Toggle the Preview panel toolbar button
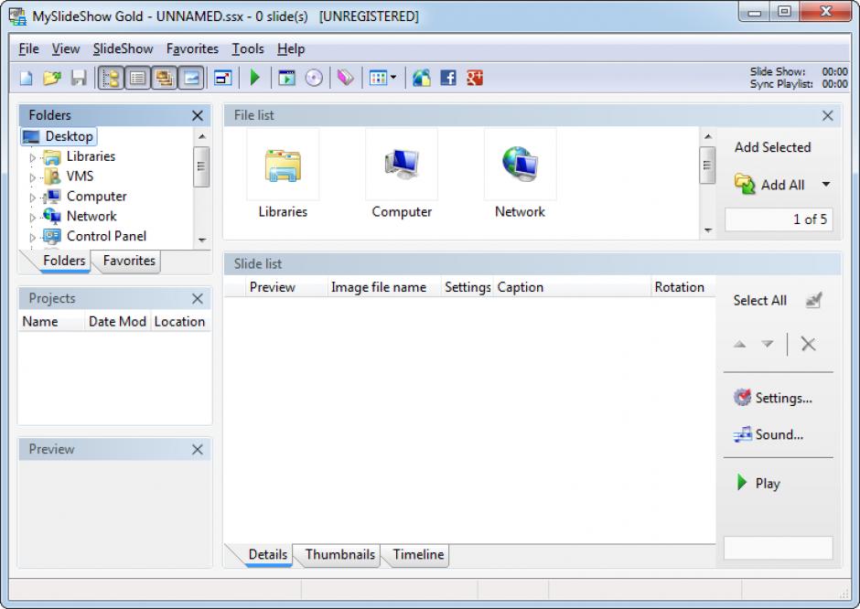 click(x=191, y=79)
